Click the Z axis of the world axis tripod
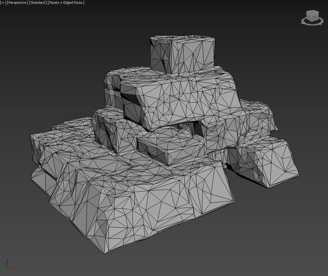 tap(7, 261)
